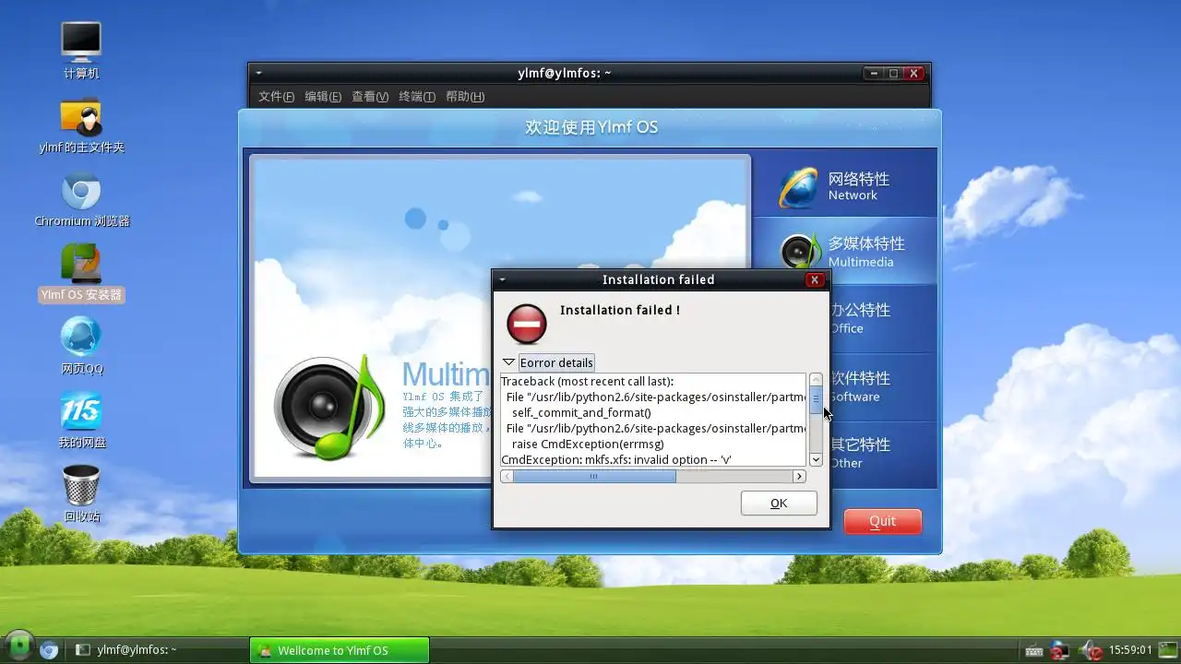This screenshot has width=1181, height=664.
Task: Click the red Quit button
Action: [x=883, y=521]
